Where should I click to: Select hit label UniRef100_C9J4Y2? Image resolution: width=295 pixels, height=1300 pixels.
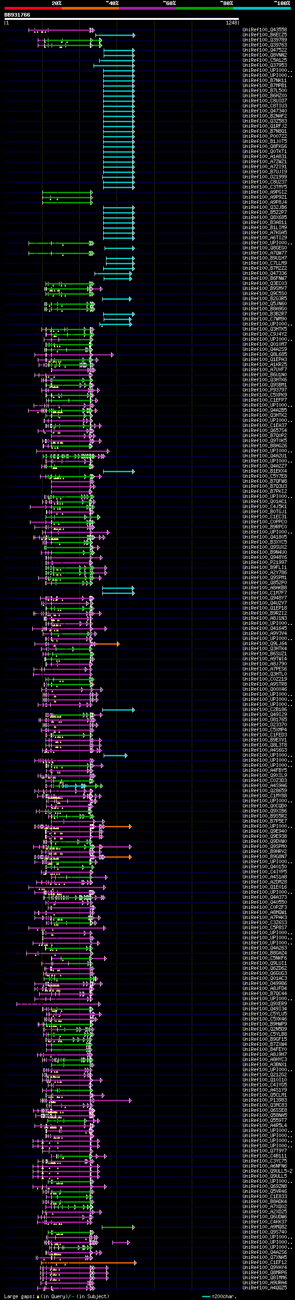(x=265, y=334)
